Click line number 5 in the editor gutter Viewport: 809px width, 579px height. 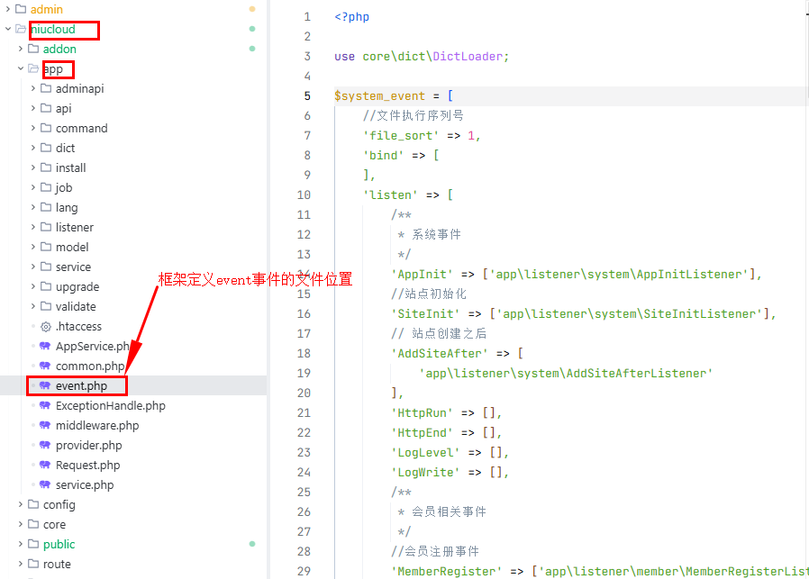(x=307, y=95)
